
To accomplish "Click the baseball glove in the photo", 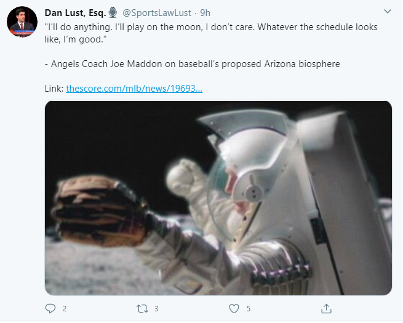I will tap(99, 210).
